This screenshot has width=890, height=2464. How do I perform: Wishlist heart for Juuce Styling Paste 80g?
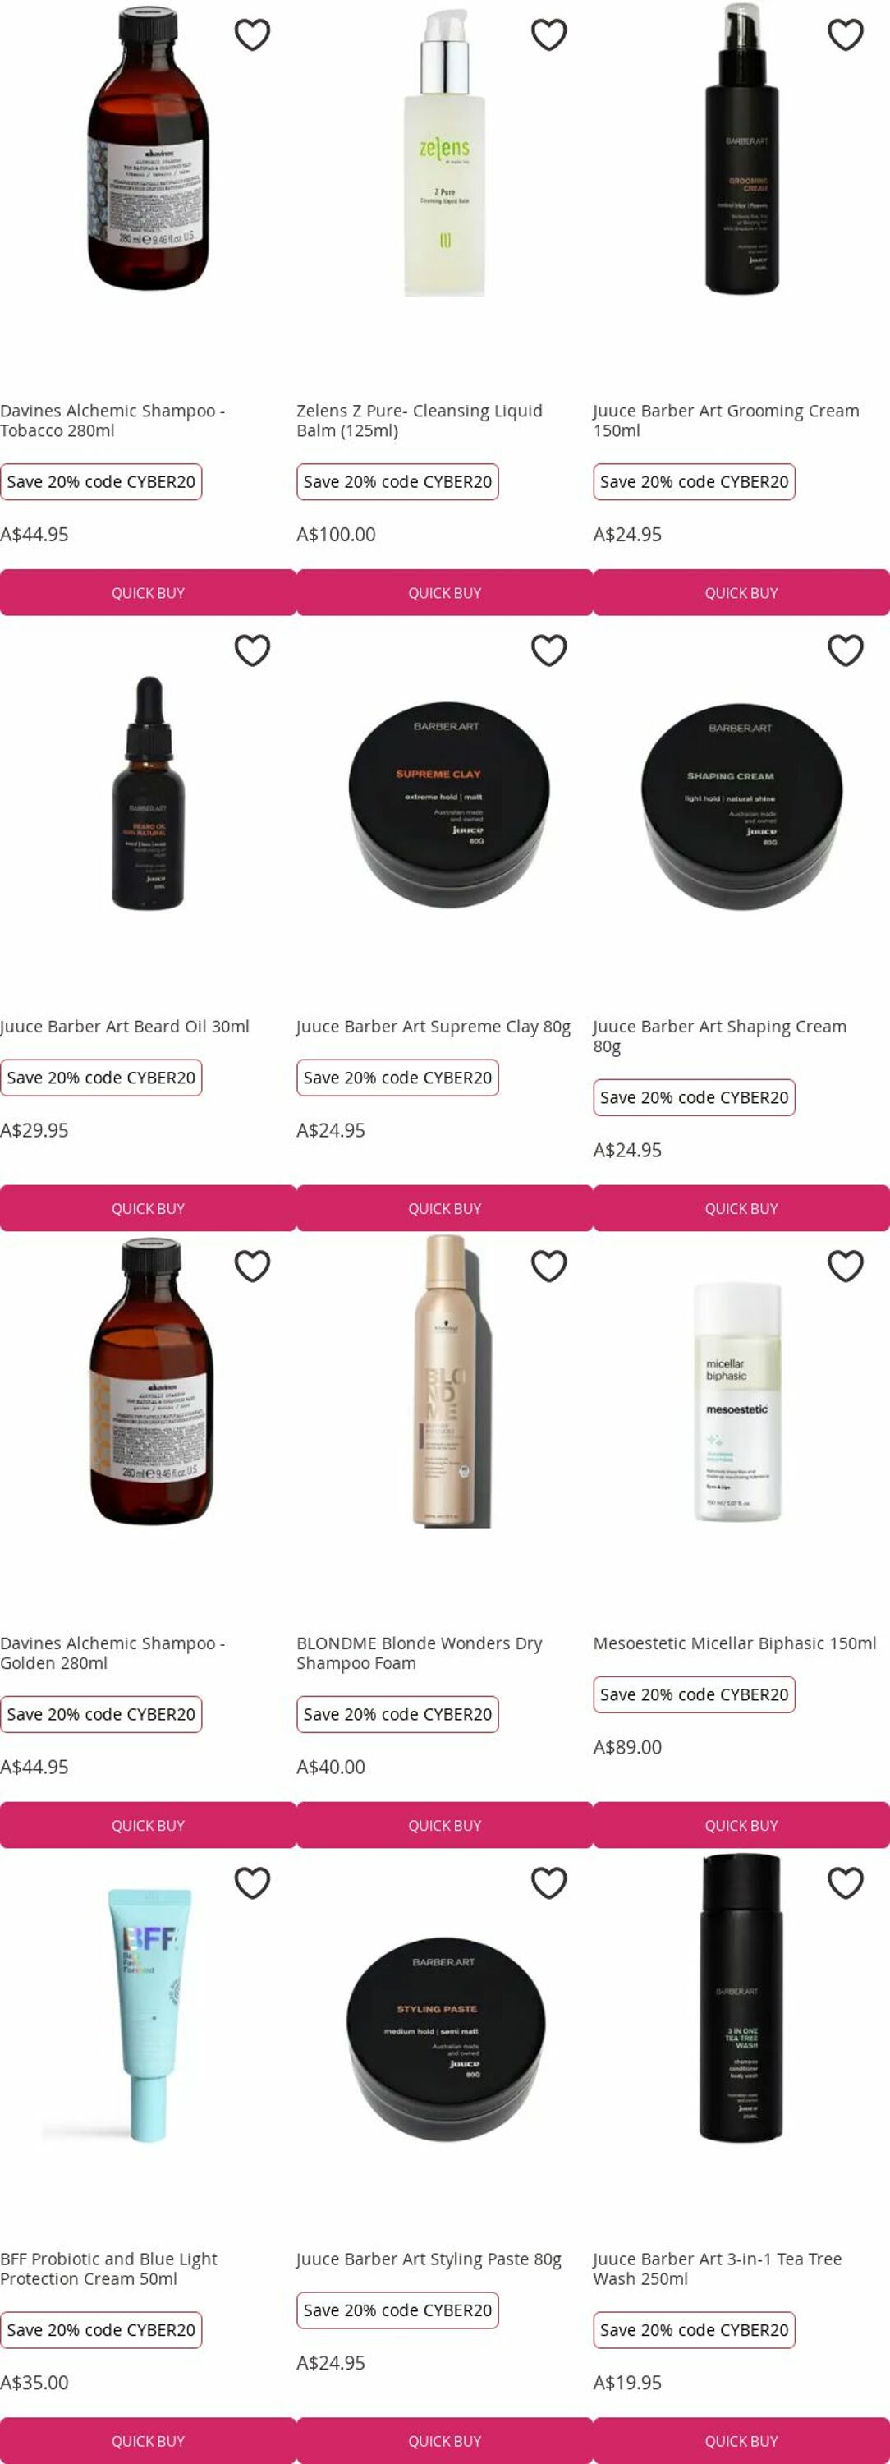548,1882
